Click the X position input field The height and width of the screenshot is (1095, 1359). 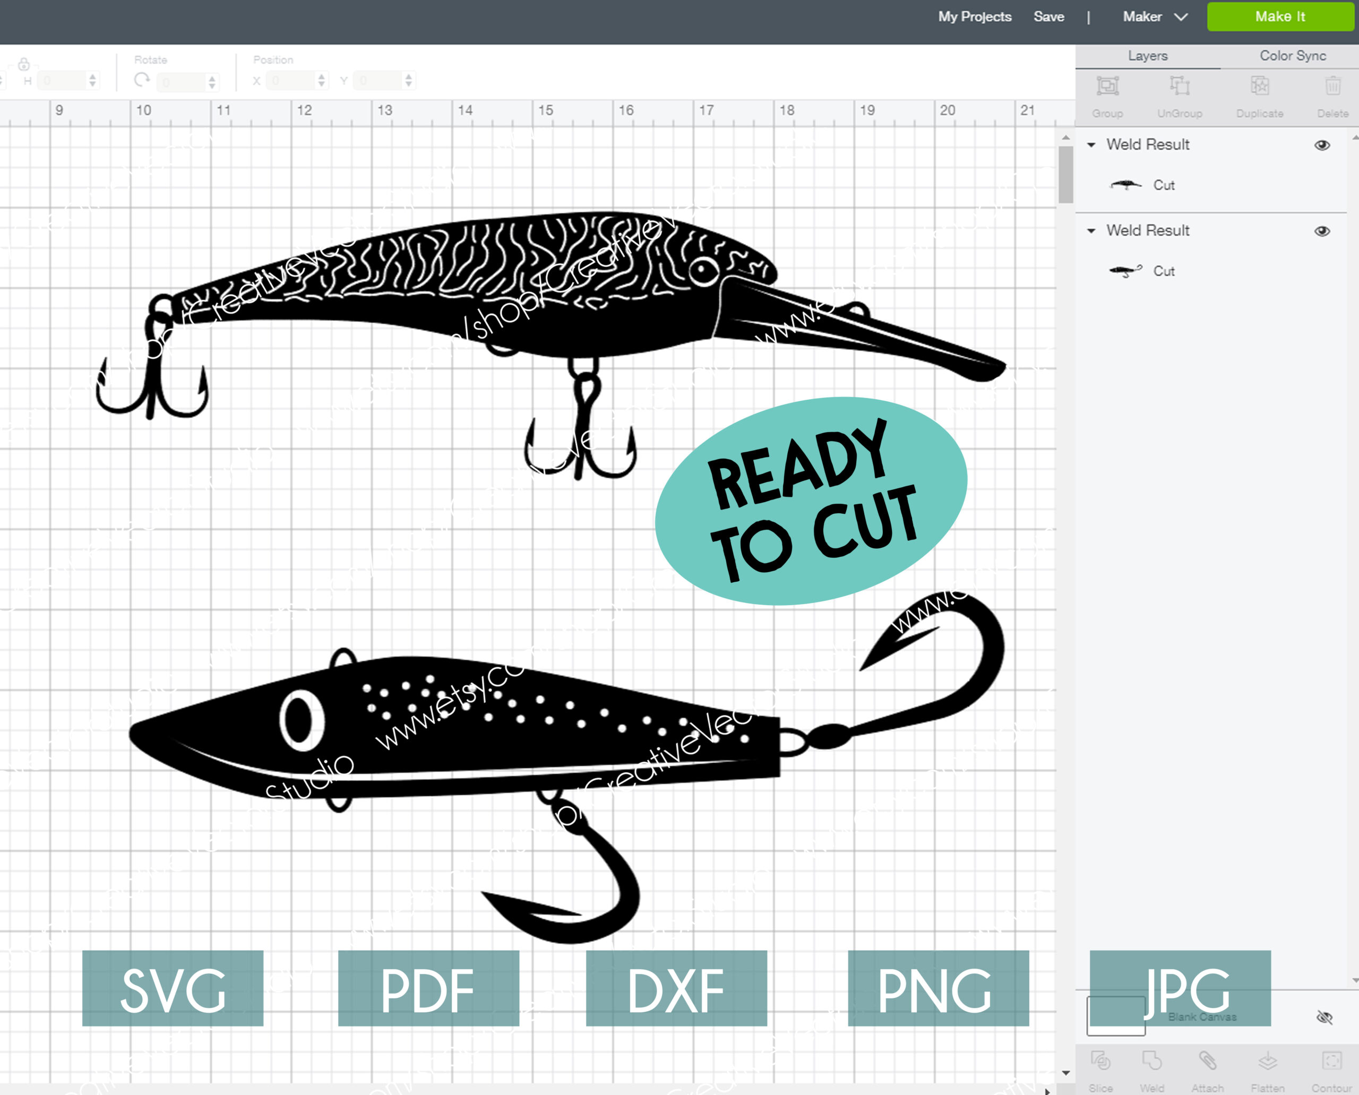tap(290, 81)
